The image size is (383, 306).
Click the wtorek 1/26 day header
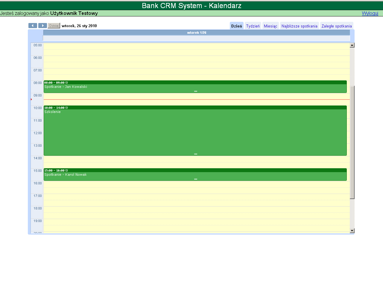click(197, 33)
